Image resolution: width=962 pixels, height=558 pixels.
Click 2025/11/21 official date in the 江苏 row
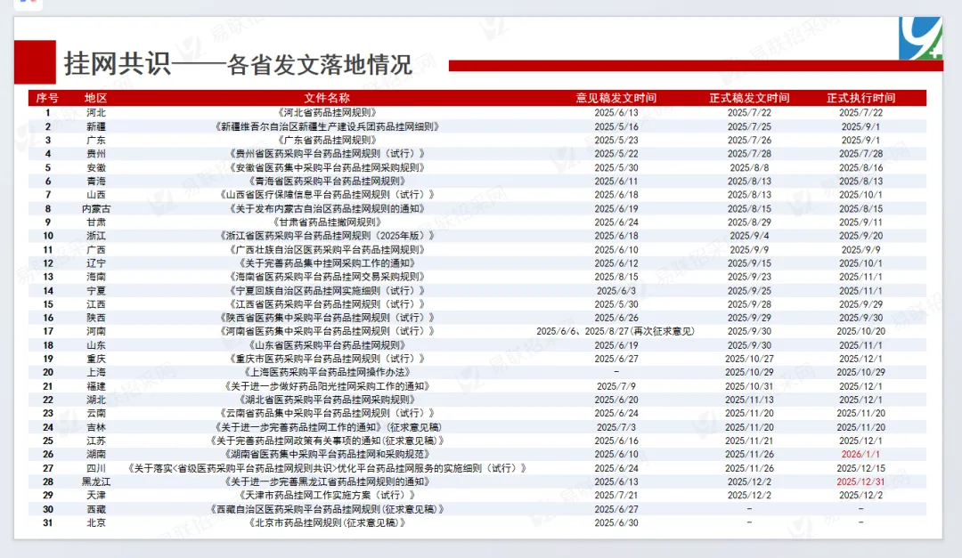(x=749, y=441)
